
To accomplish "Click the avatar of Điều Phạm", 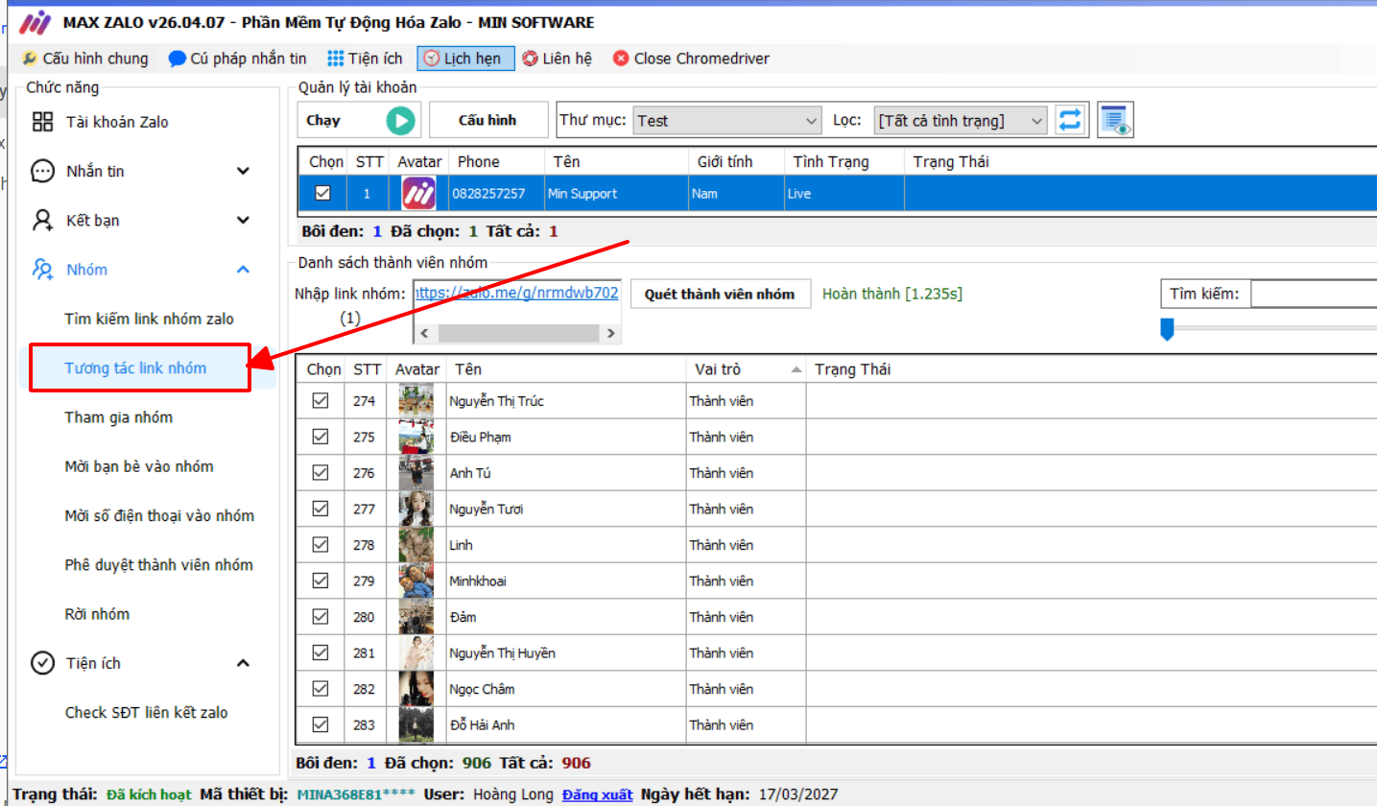I will tap(415, 437).
